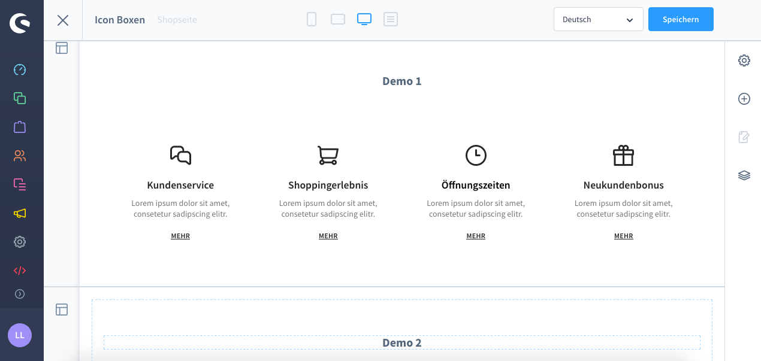Open the add blocks plus panel
The width and height of the screenshot is (761, 361).
click(x=744, y=99)
